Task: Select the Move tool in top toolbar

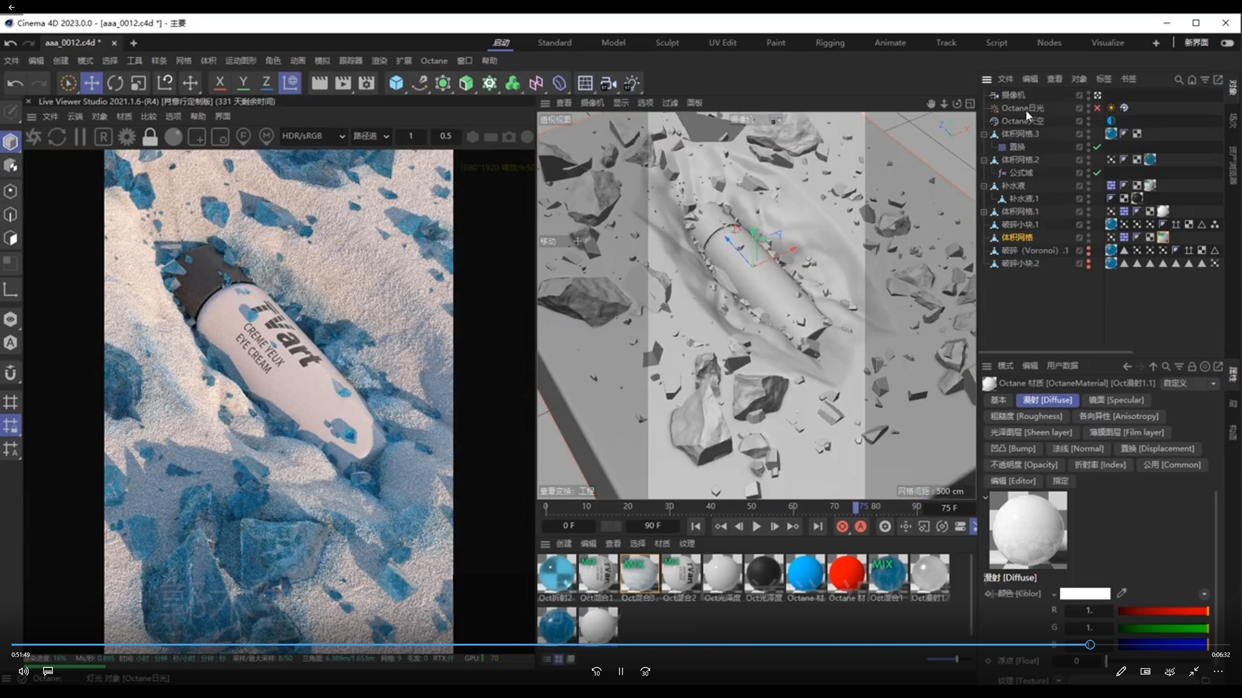Action: pyautogui.click(x=92, y=83)
